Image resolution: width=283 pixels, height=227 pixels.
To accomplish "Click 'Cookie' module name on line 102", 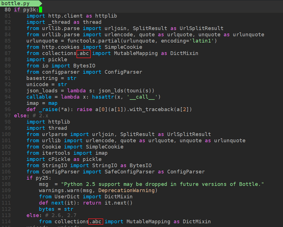I will (51, 147).
